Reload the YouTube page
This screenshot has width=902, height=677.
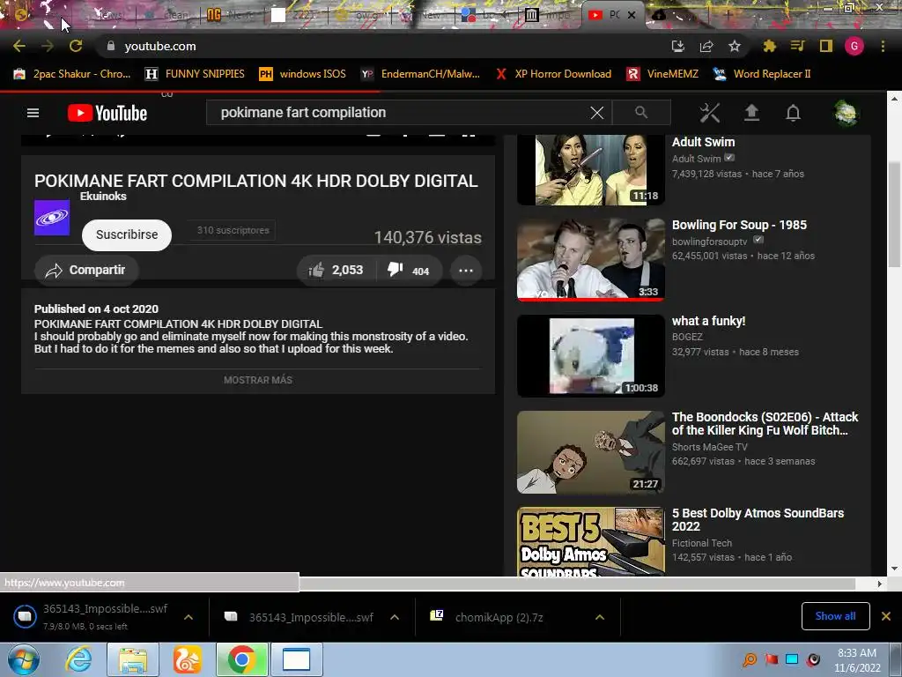click(x=76, y=46)
